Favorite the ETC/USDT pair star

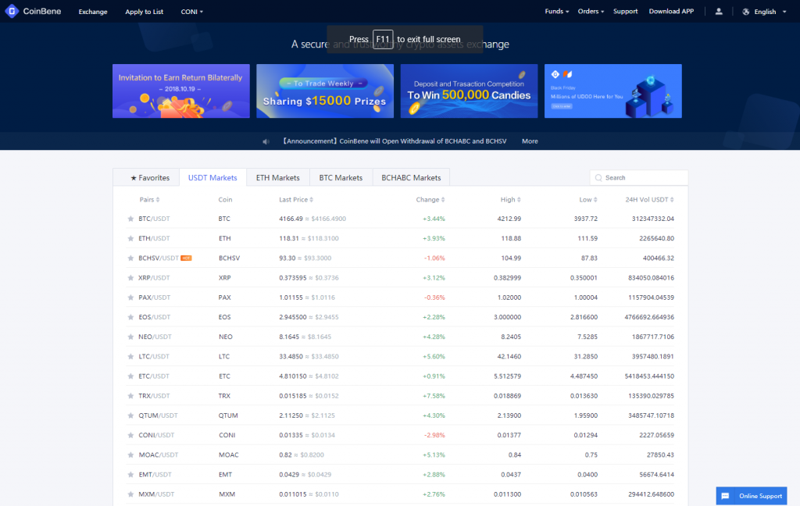130,376
